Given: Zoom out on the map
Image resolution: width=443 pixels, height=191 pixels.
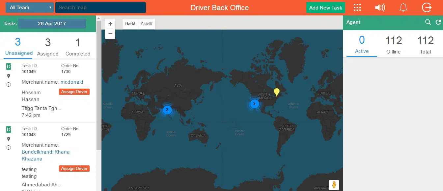Looking at the screenshot, I should coord(110,33).
